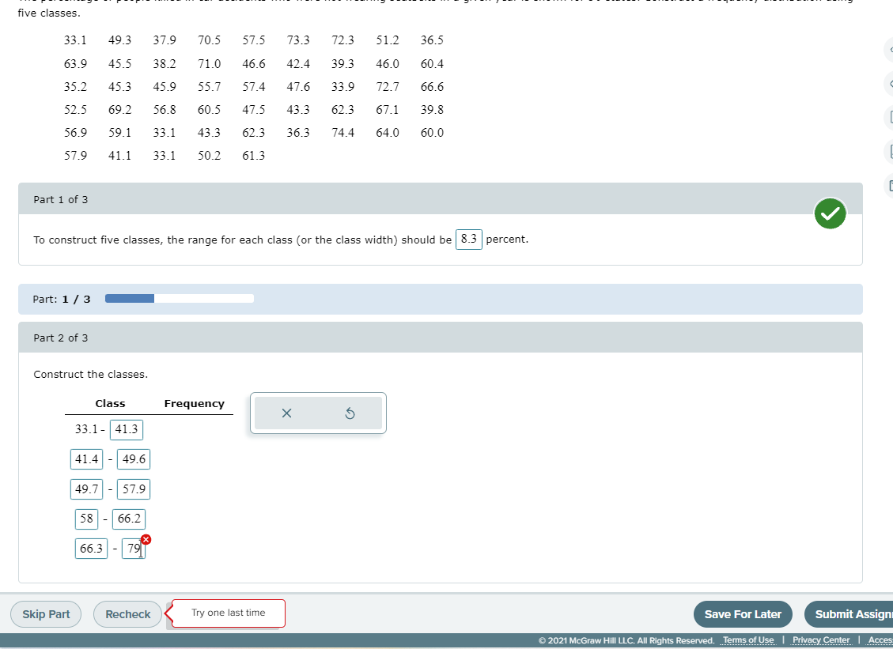Click the Skip Part button
893x649 pixels.
coord(45,614)
